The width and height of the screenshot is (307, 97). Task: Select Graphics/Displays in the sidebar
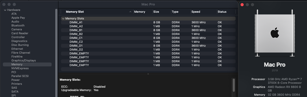(24, 61)
